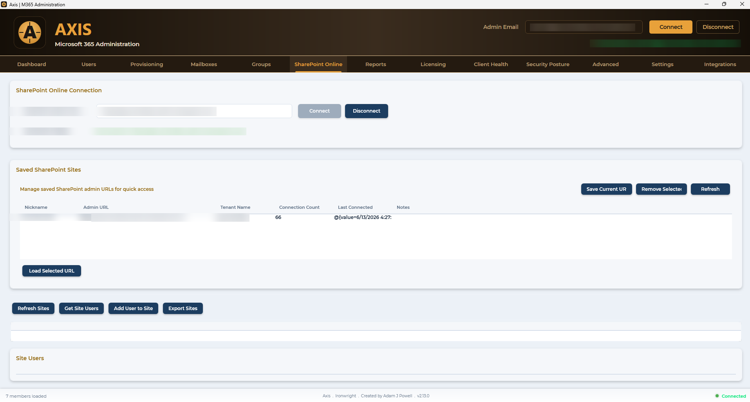Click the '@{value=6/13/2026 4:27:' cell

[x=363, y=217]
